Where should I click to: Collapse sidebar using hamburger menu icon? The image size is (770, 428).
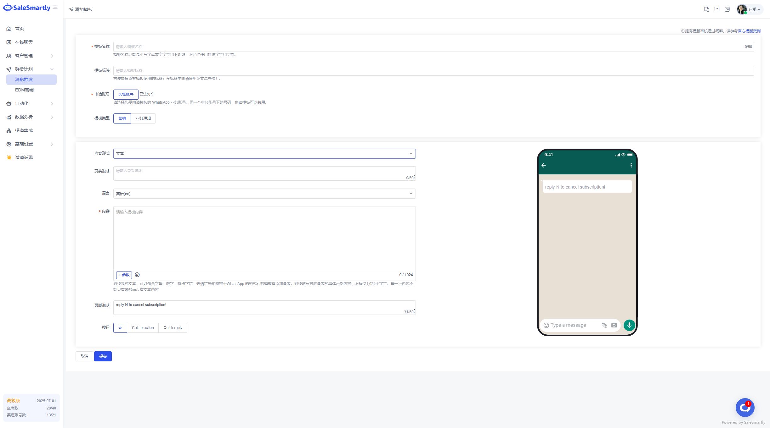click(x=55, y=7)
